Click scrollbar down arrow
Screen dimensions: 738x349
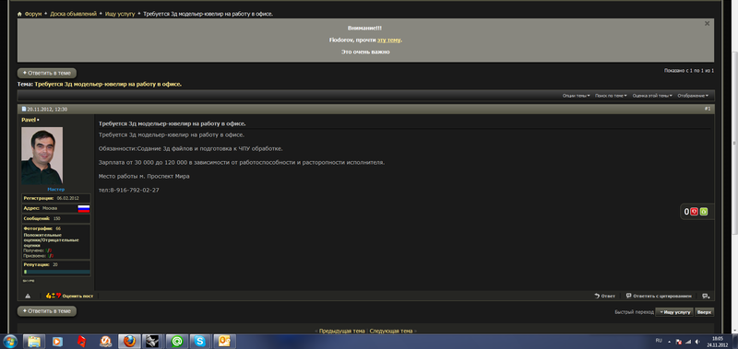point(734,330)
